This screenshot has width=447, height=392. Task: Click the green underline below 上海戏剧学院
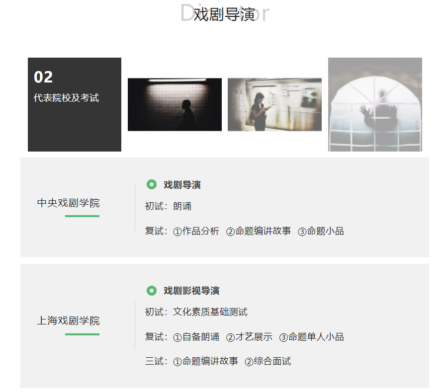click(82, 334)
